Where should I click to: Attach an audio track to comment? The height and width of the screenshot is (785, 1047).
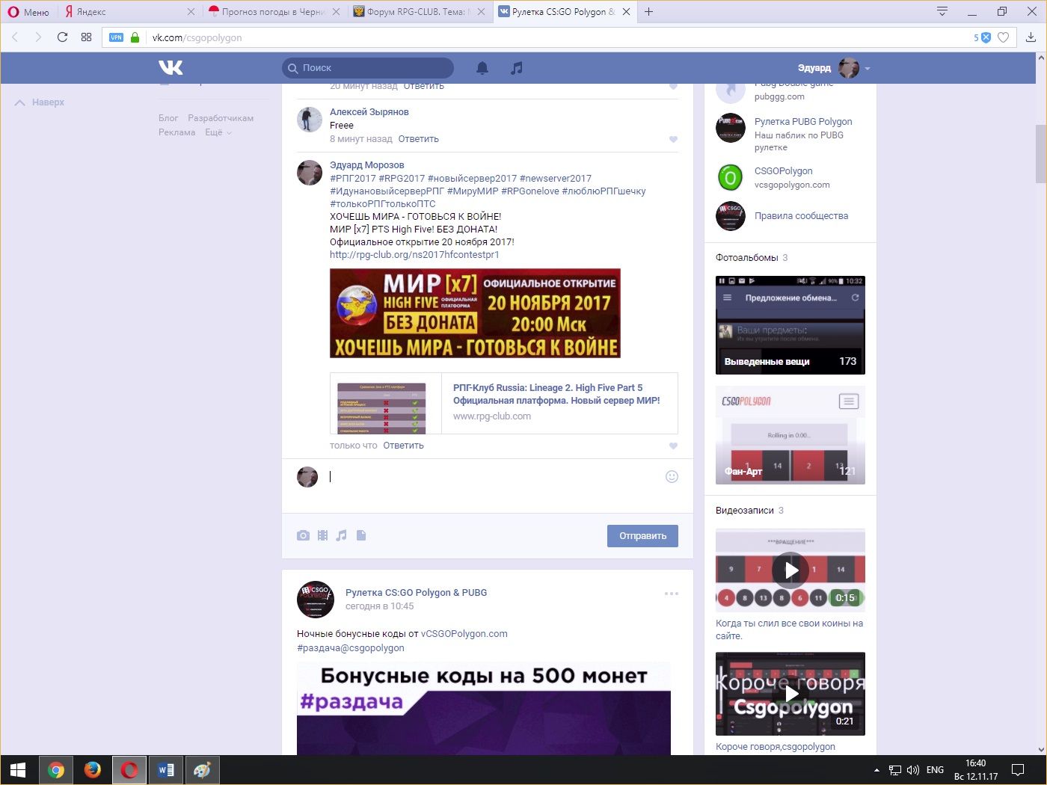pos(342,535)
